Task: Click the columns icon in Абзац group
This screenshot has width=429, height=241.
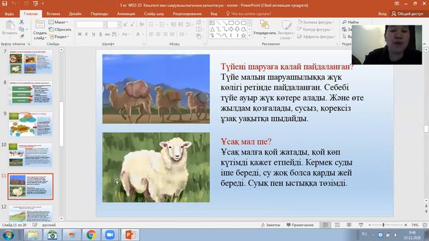Action: click(x=182, y=34)
